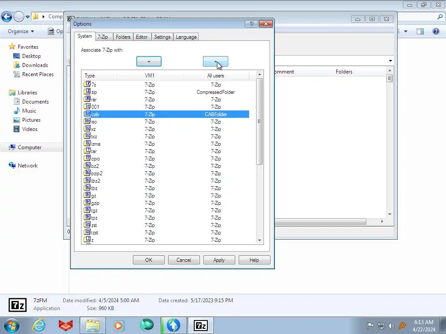The image size is (446, 334).
Task: Click the plus button for current user
Action: click(x=149, y=61)
